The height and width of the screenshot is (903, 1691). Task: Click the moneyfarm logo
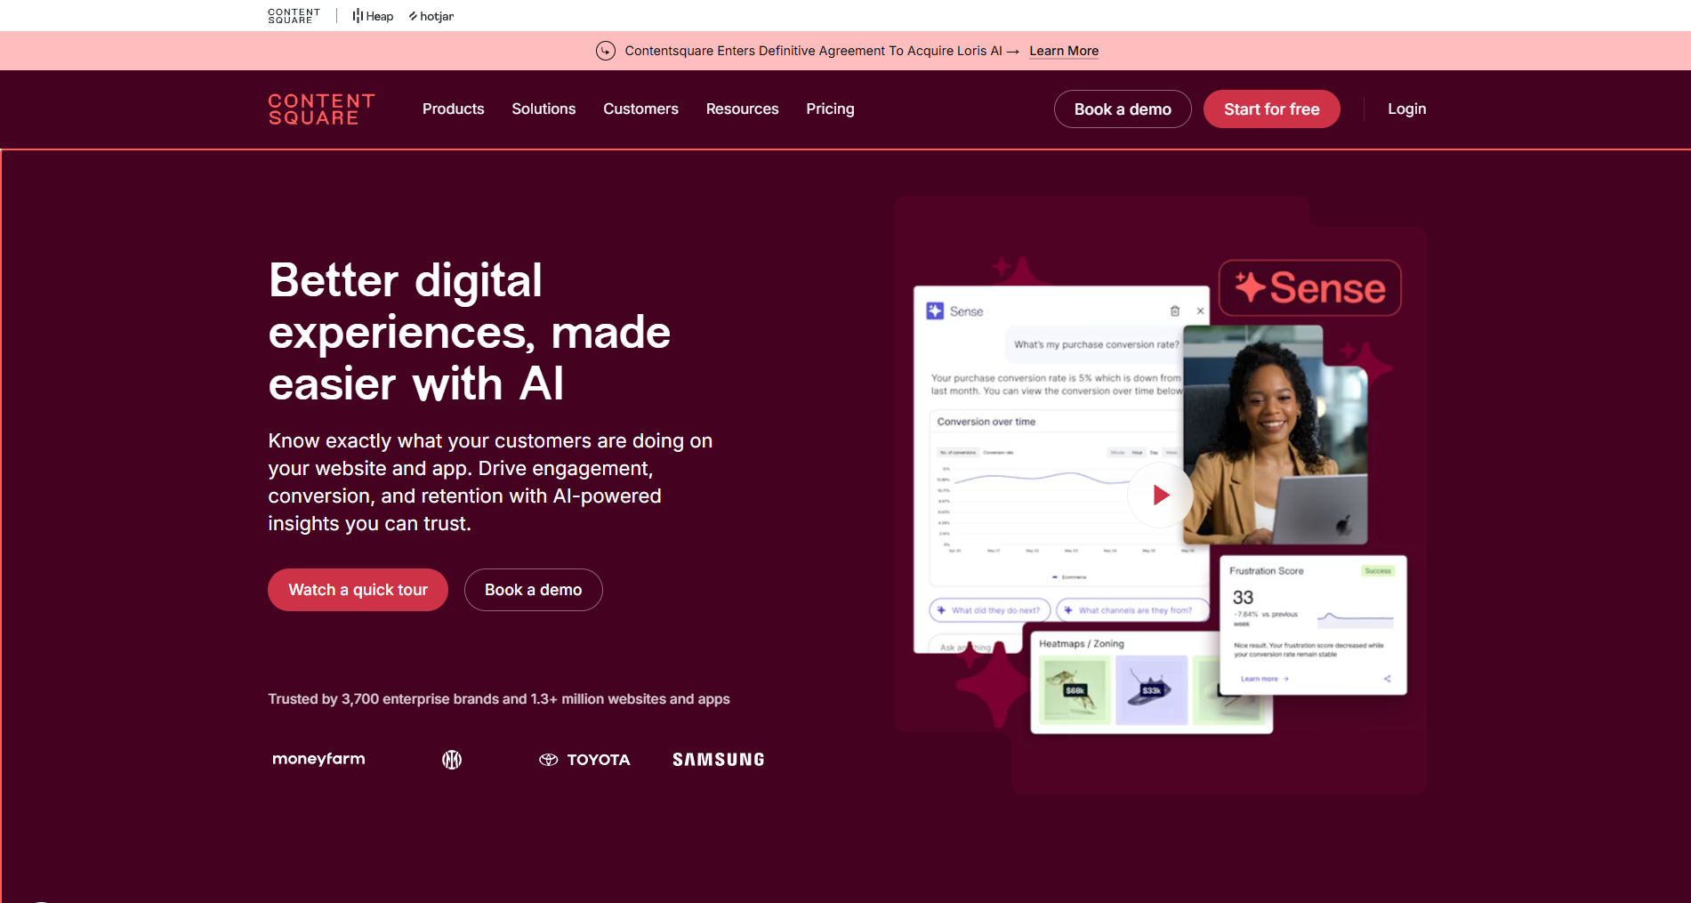tap(318, 759)
